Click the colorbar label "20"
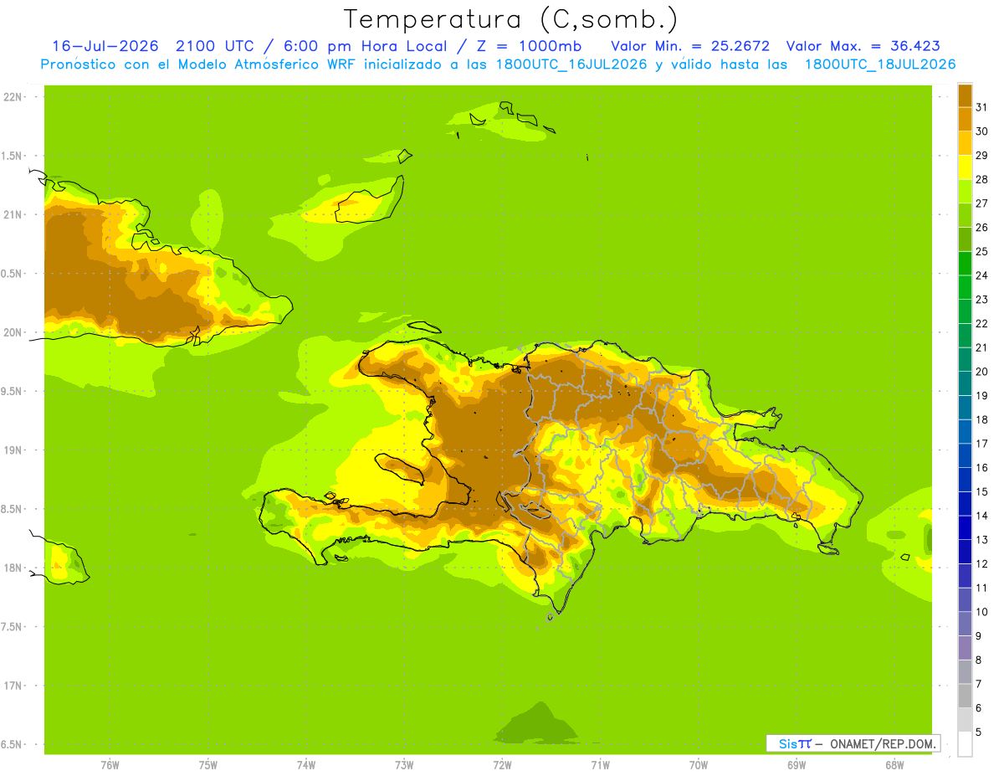Viewport: 1004px width, 776px height. [981, 372]
